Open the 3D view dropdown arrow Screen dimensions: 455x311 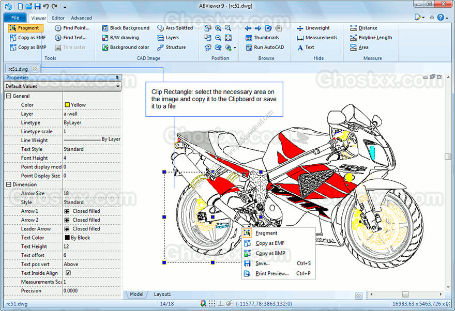pos(235,48)
